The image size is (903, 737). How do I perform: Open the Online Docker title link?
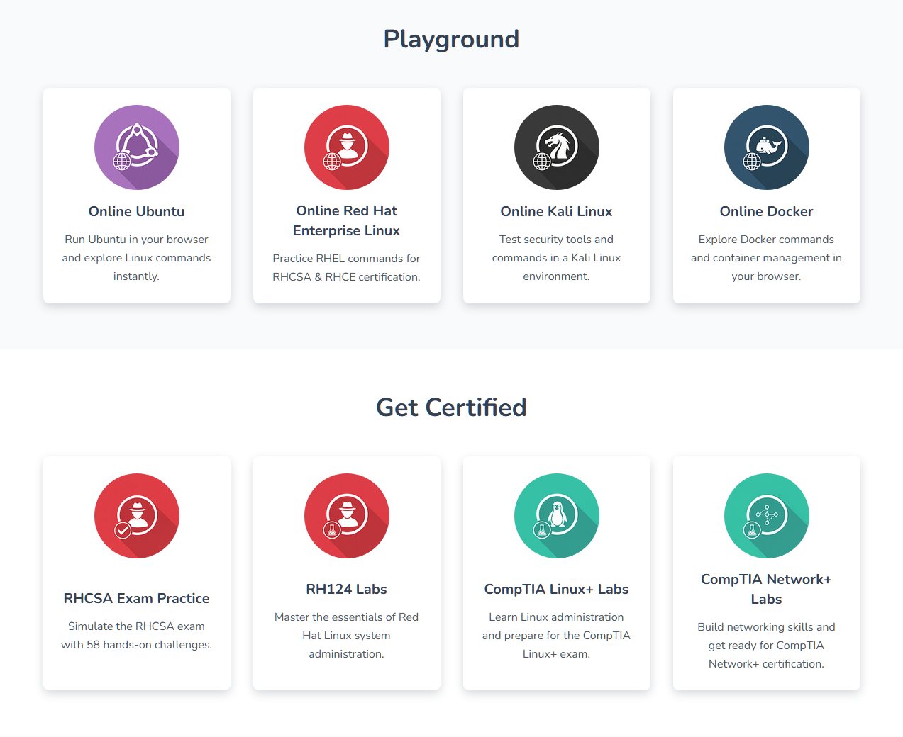767,211
